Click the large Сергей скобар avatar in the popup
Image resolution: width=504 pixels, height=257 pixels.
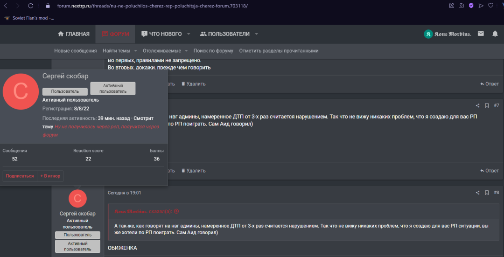[x=21, y=91]
